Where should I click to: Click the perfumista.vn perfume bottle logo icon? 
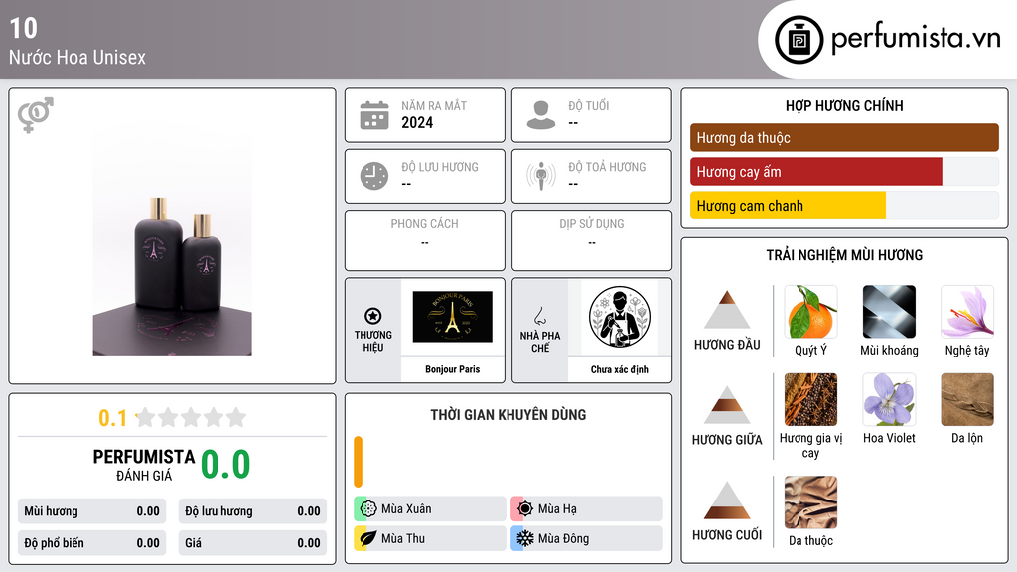tap(799, 40)
